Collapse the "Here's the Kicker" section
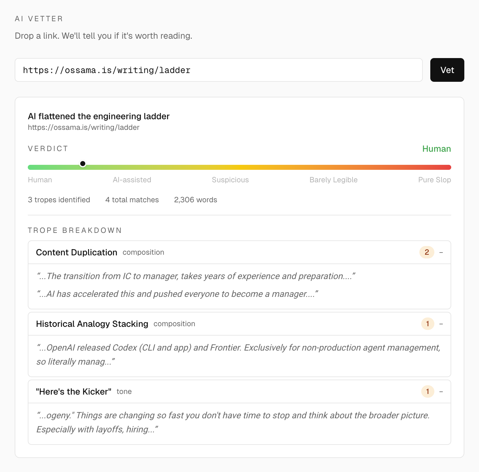Image resolution: width=479 pixels, height=472 pixels. coord(441,391)
